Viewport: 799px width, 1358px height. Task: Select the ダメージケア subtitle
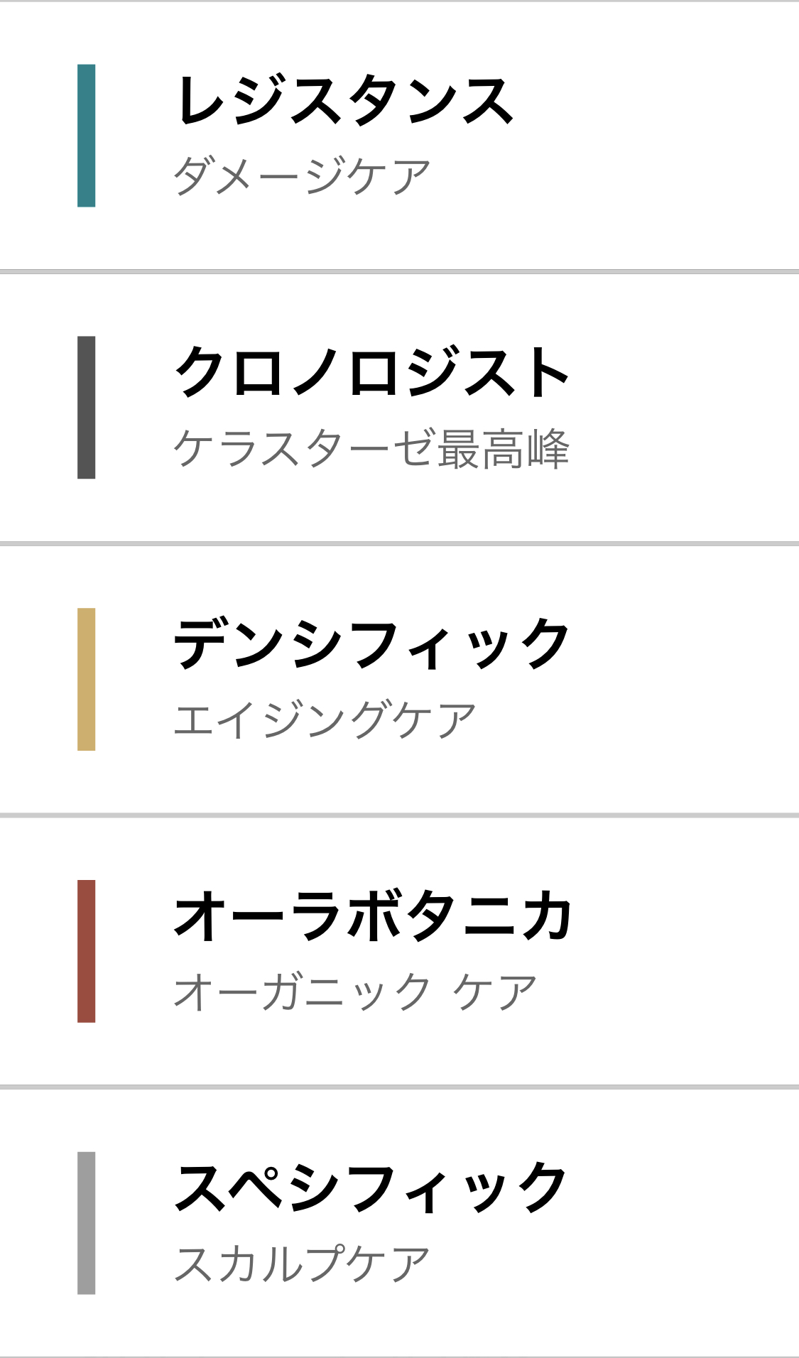(x=303, y=176)
